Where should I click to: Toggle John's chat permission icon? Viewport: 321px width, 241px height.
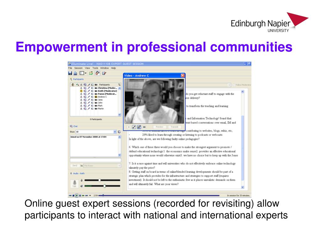click(85, 103)
